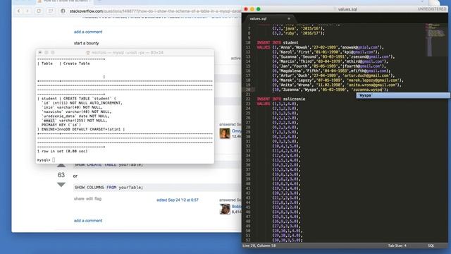Click 'INSERT INTO zaliczenie' line
The width and height of the screenshot is (451, 254).
(x=281, y=99)
